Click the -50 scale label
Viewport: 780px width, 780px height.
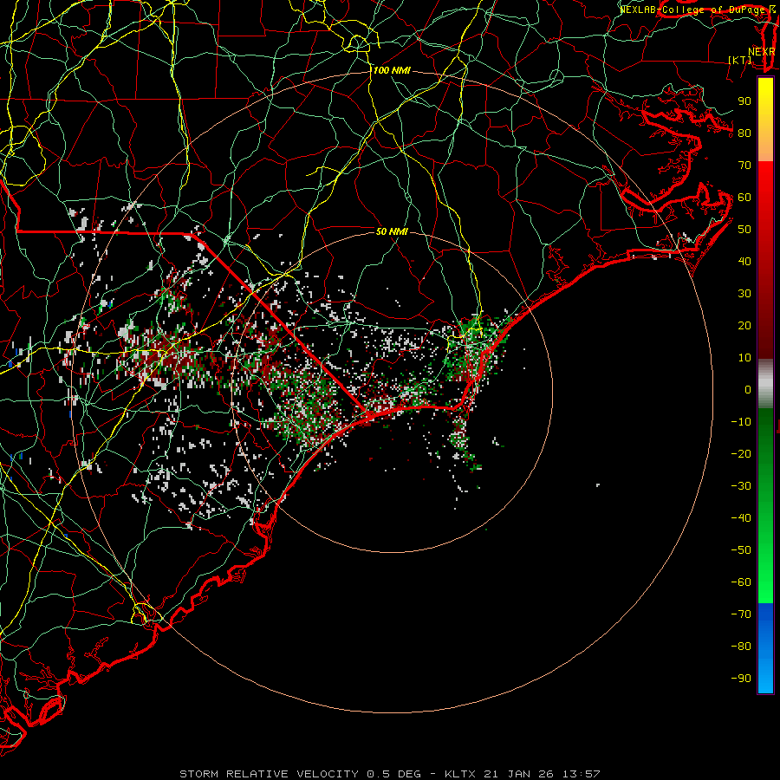pos(741,550)
